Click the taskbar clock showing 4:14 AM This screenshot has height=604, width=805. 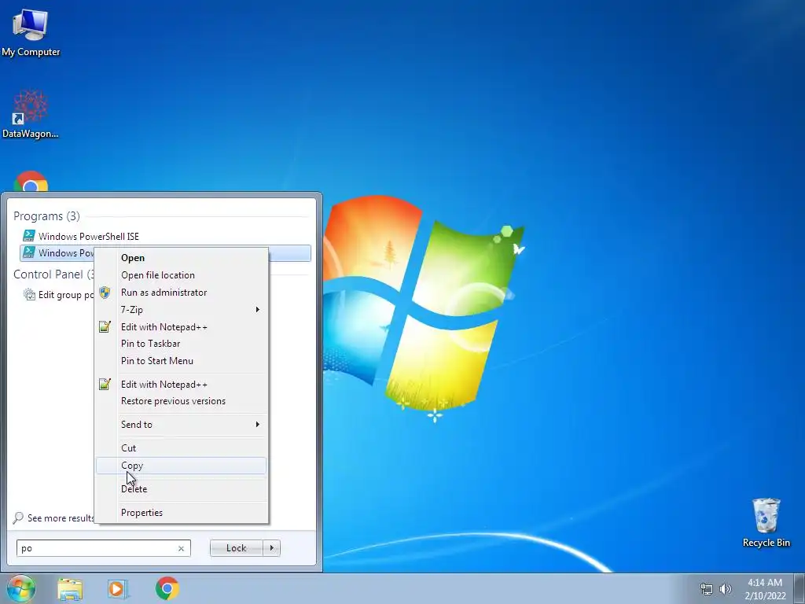pyautogui.click(x=765, y=589)
